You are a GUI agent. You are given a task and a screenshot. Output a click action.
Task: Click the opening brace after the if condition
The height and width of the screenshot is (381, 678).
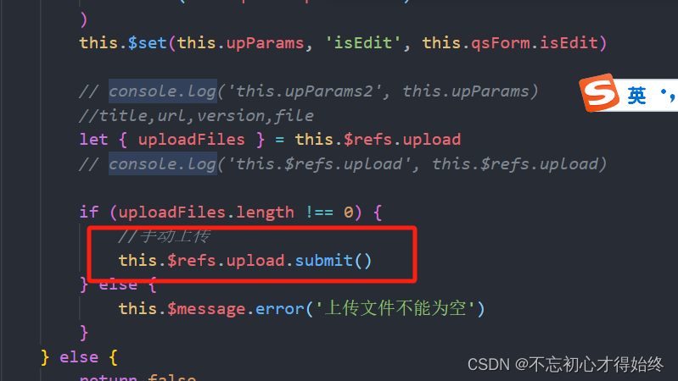coord(377,212)
